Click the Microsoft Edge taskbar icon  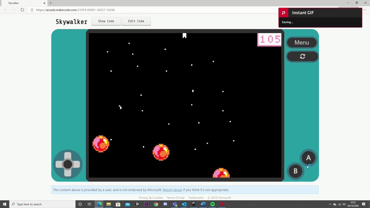point(99,204)
